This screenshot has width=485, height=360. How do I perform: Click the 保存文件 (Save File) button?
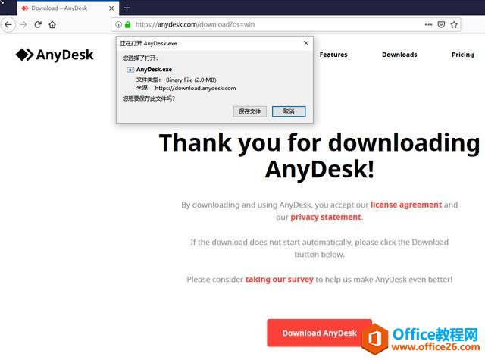[x=250, y=111]
